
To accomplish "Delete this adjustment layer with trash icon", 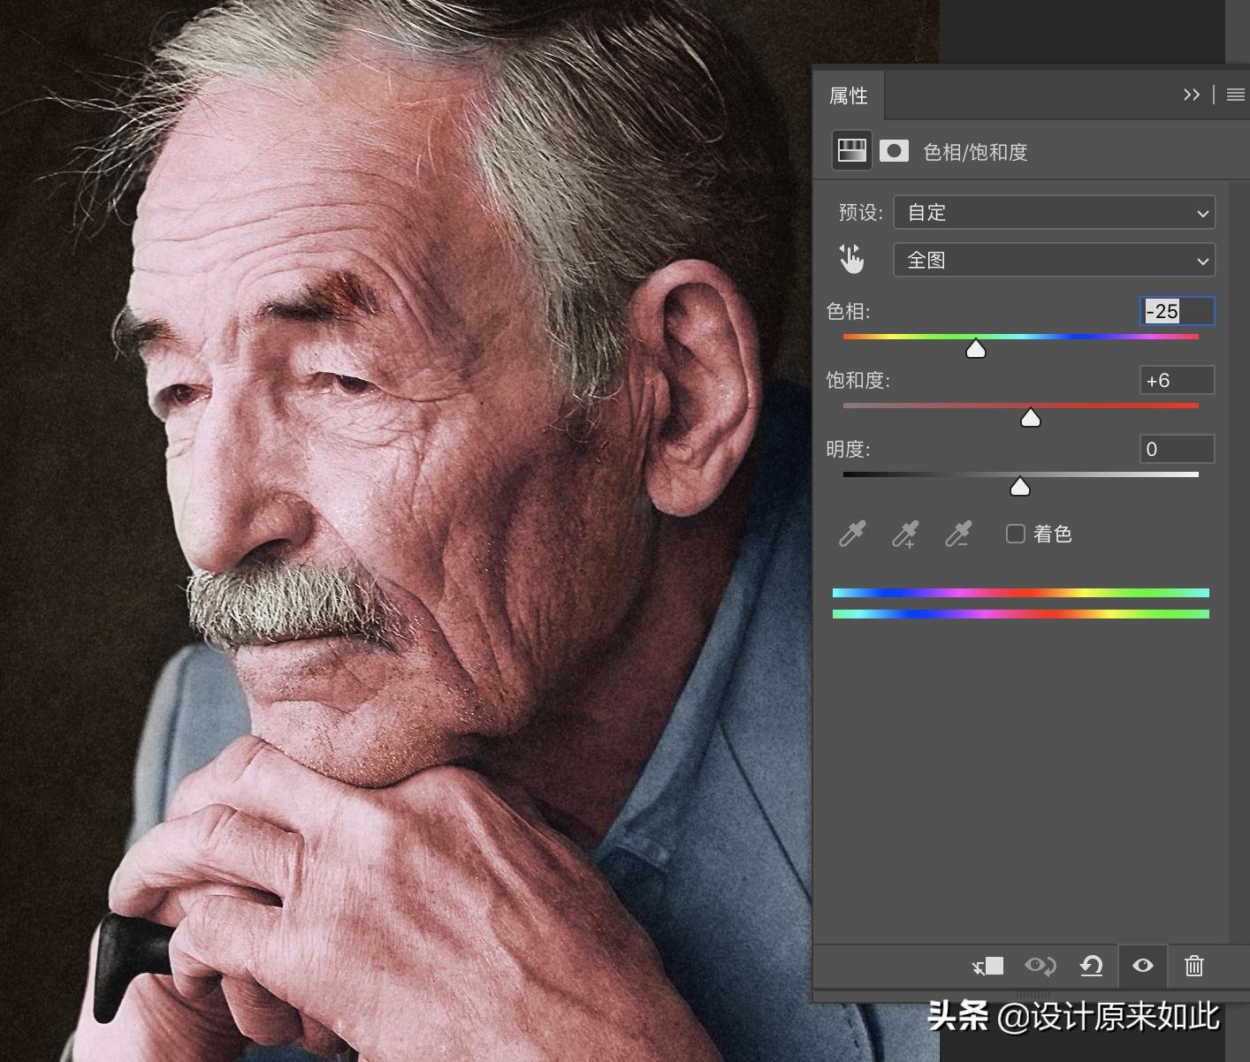I will click(1193, 966).
